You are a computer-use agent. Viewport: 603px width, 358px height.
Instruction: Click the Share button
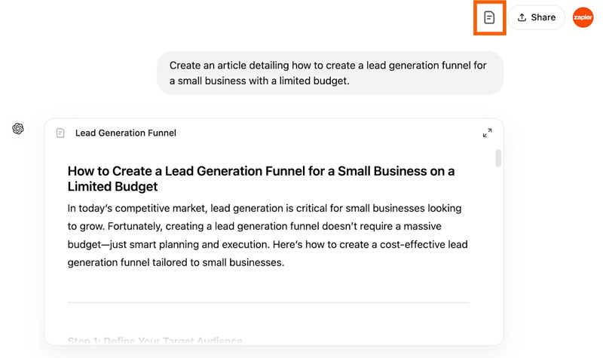536,17
